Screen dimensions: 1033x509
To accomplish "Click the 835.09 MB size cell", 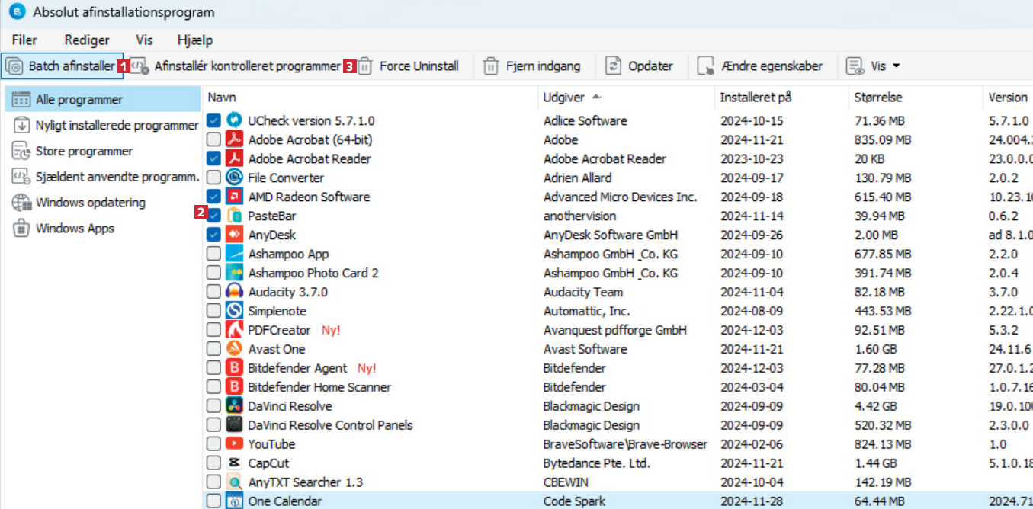I will tap(883, 139).
